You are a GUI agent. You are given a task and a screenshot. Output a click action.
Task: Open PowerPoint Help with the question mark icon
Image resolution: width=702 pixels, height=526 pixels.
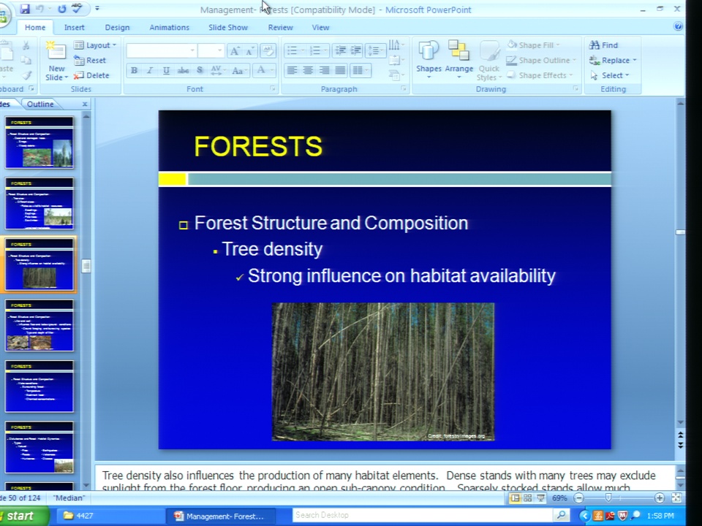click(x=679, y=26)
